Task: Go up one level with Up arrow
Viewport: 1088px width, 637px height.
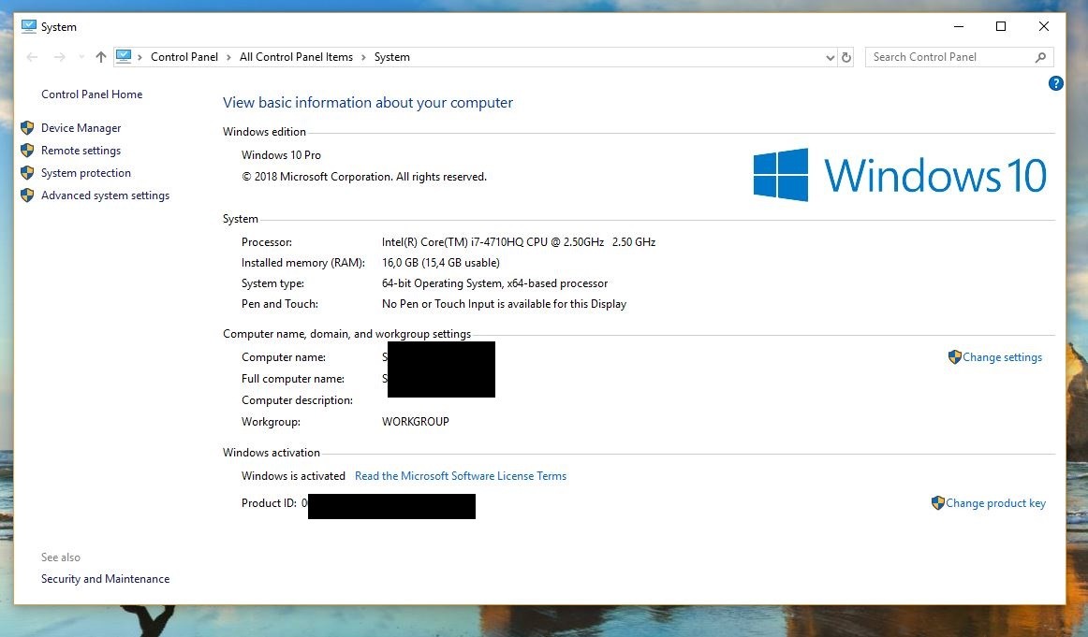Action: [x=101, y=57]
